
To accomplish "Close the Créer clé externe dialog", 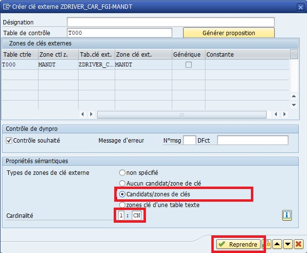I will pyautogui.click(x=299, y=6).
